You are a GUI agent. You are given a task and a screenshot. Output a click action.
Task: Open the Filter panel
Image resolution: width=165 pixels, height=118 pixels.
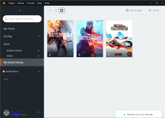click(154, 10)
